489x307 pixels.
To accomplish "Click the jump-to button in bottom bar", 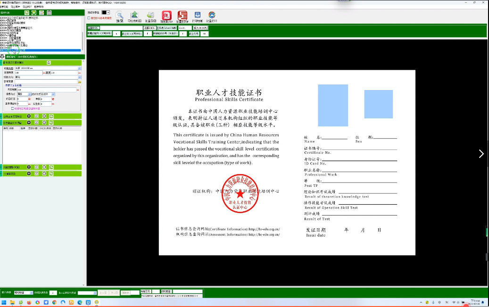I will [125, 293].
